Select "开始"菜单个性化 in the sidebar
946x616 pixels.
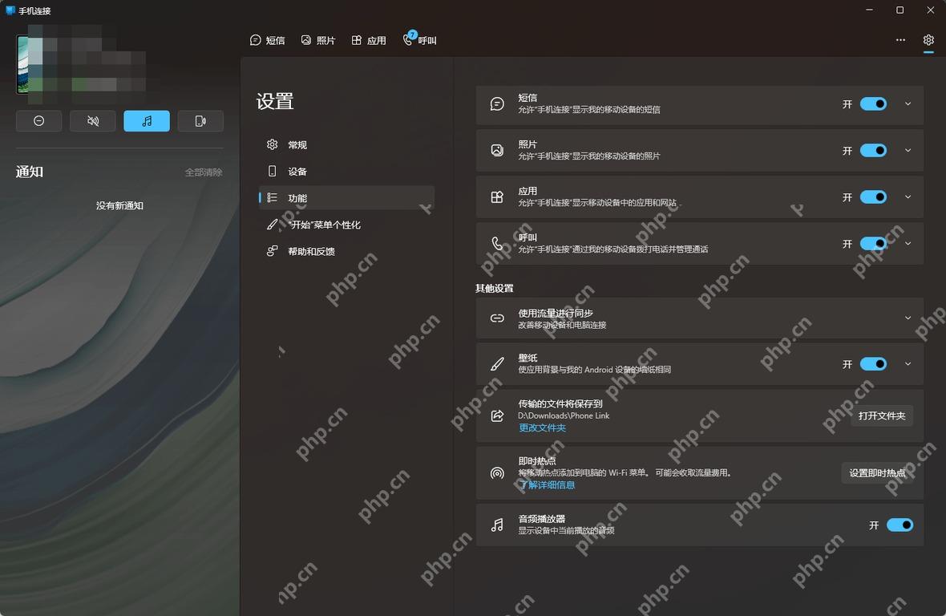pos(346,225)
